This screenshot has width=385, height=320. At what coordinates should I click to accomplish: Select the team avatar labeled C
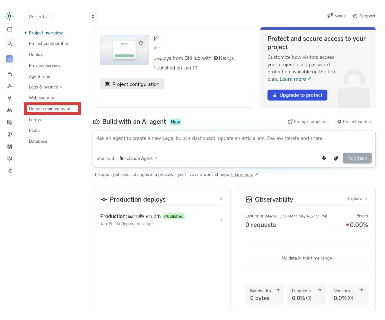[10, 59]
